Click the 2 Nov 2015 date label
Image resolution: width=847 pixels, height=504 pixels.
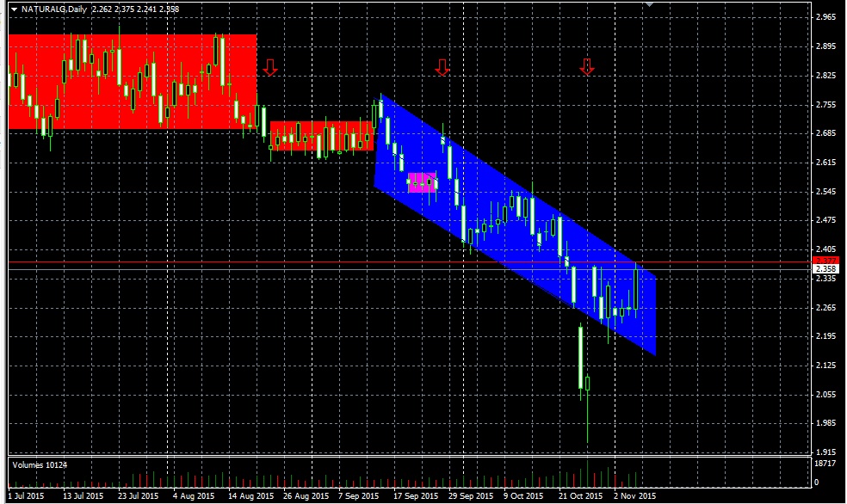click(634, 496)
